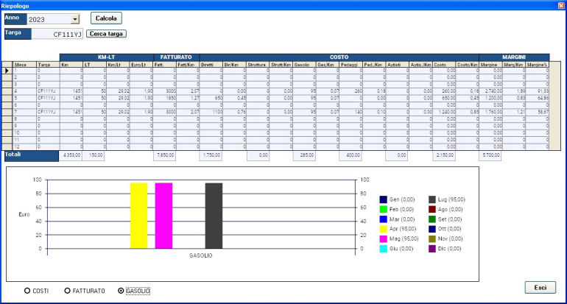Click the Esci exit button
The image size is (567, 304).
coord(540,287)
